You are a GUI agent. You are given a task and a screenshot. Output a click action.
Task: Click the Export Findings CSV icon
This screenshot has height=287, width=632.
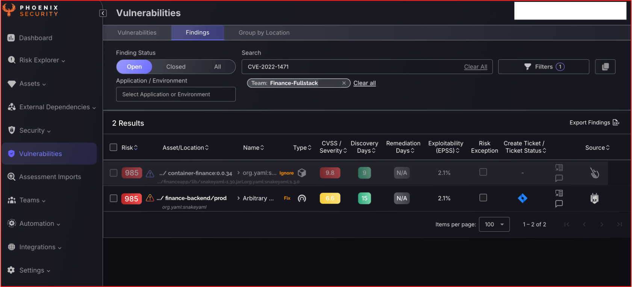[616, 122]
